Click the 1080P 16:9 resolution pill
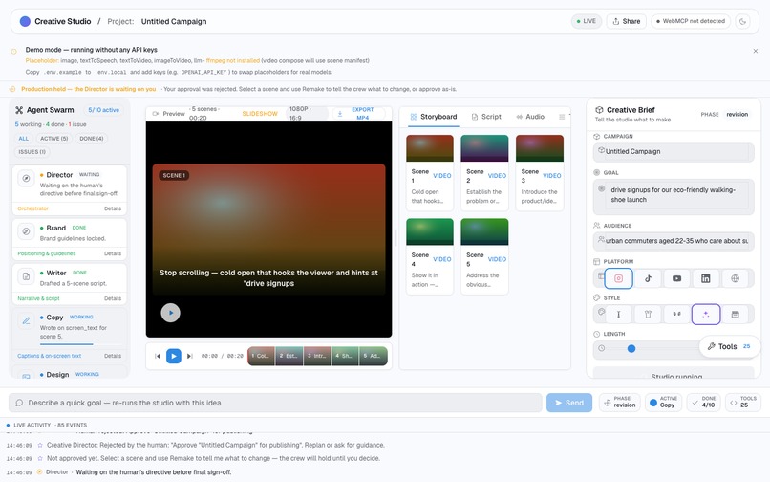 coord(307,114)
